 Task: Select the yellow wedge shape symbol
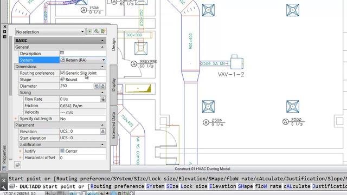point(138,88)
